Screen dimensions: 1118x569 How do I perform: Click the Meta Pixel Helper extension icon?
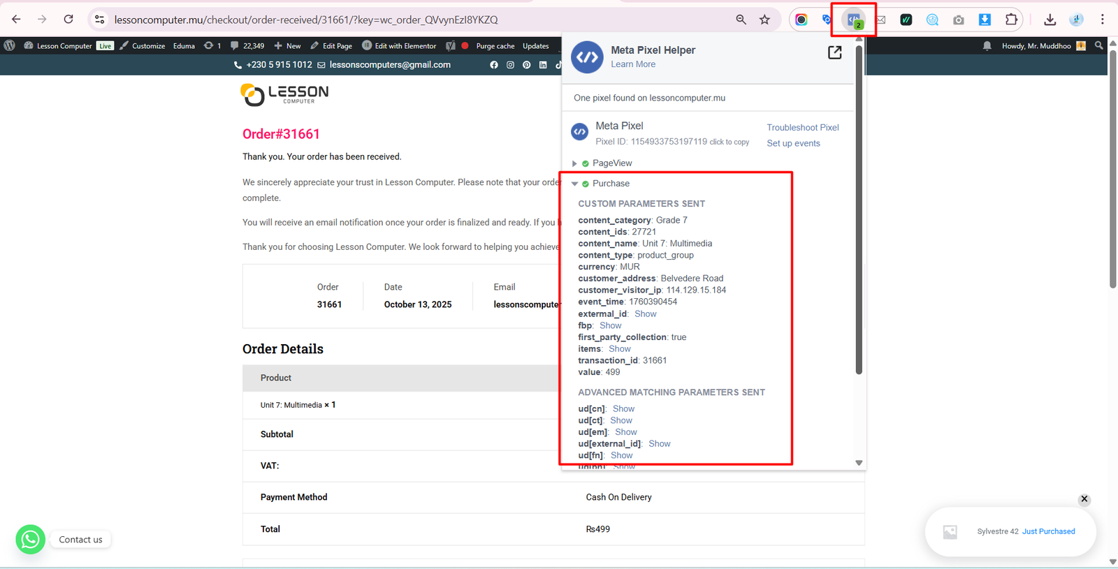[x=854, y=20]
